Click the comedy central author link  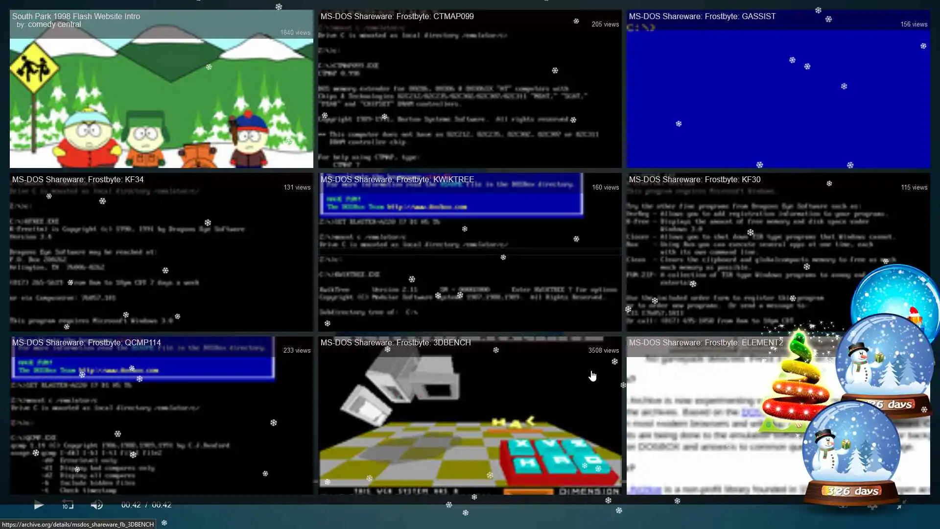point(54,24)
